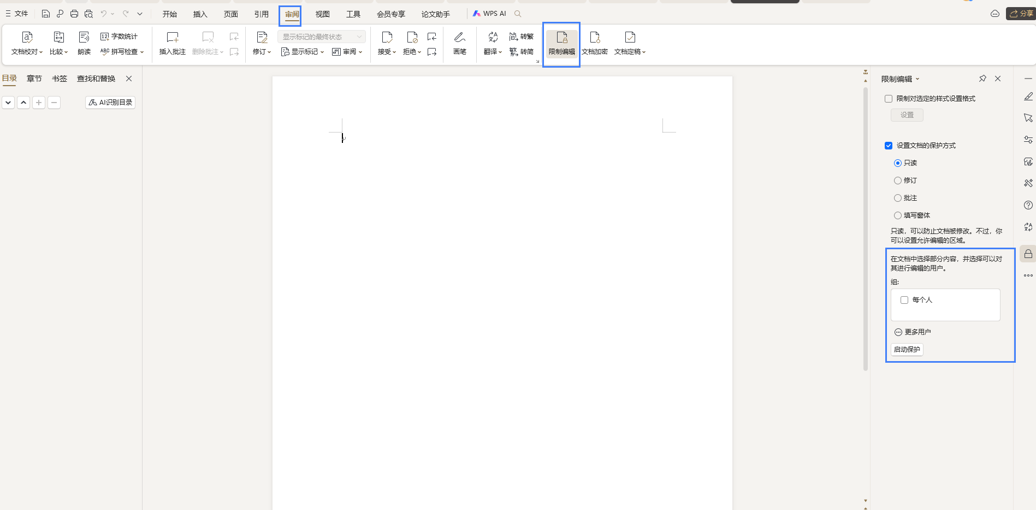Screen dimensions: 1036x510
Task: Open 文档定稿 document finalize
Action: coord(630,44)
